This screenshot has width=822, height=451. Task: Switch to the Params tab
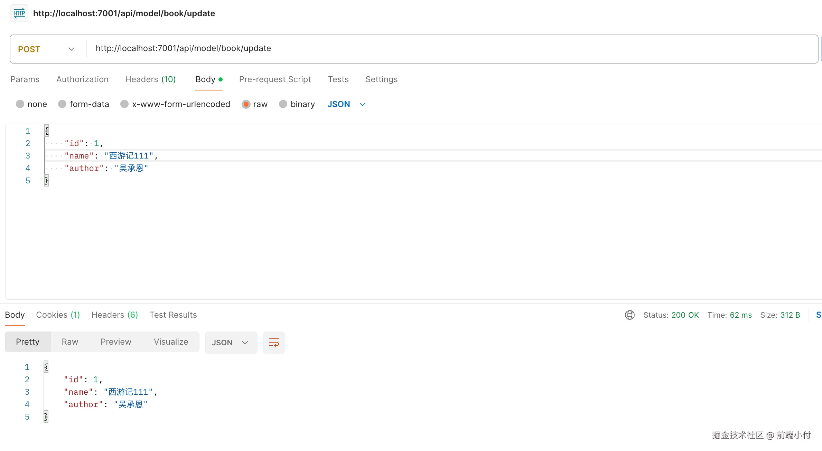click(25, 79)
